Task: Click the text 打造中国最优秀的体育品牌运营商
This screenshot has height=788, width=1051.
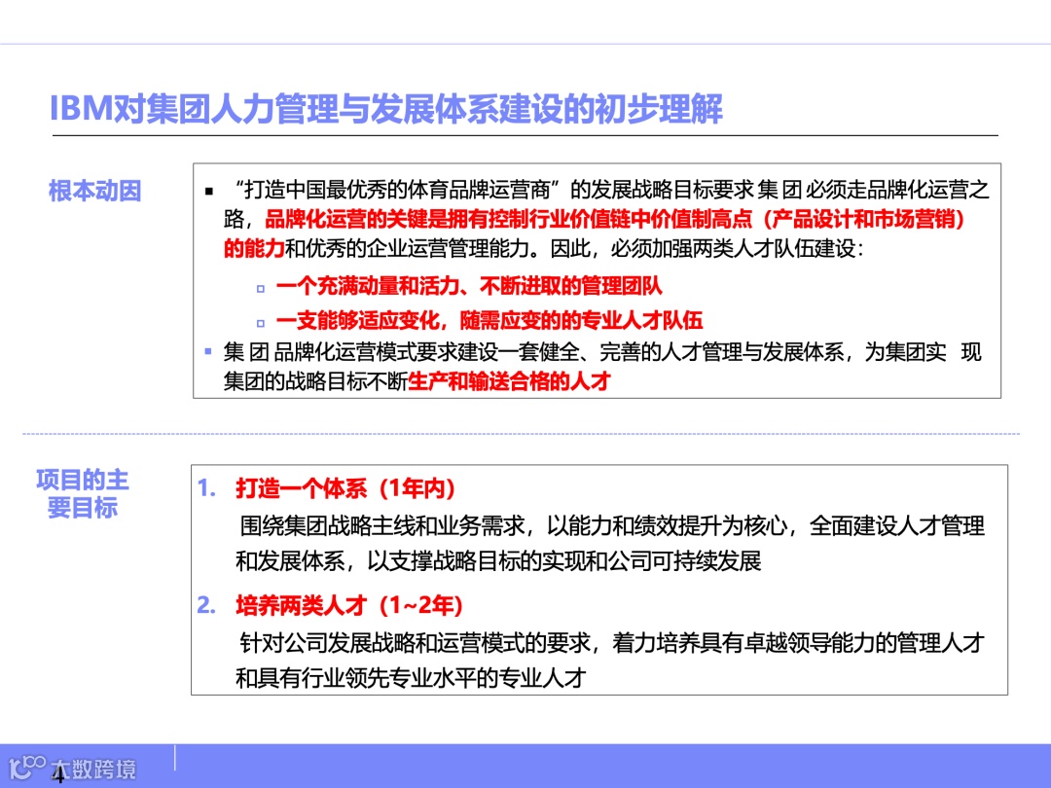Action: [x=397, y=190]
